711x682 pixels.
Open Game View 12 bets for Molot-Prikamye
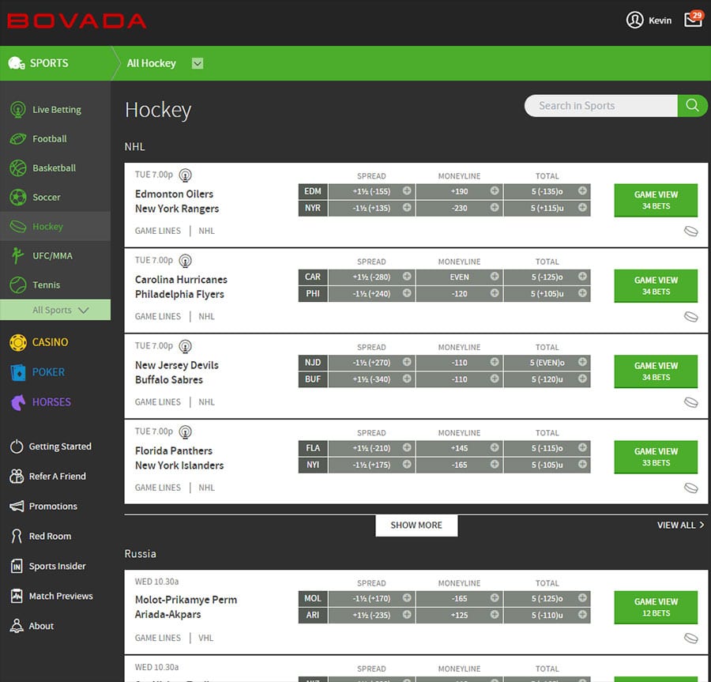tap(656, 607)
